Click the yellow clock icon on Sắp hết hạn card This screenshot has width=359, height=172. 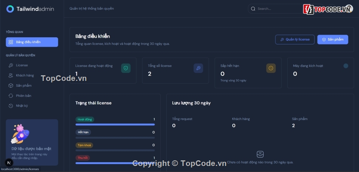[x=271, y=68]
